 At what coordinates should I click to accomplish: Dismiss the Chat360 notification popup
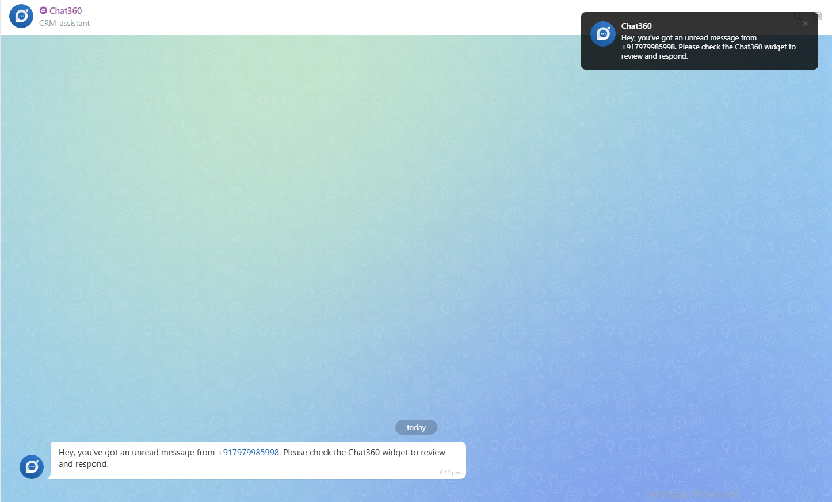click(x=806, y=24)
